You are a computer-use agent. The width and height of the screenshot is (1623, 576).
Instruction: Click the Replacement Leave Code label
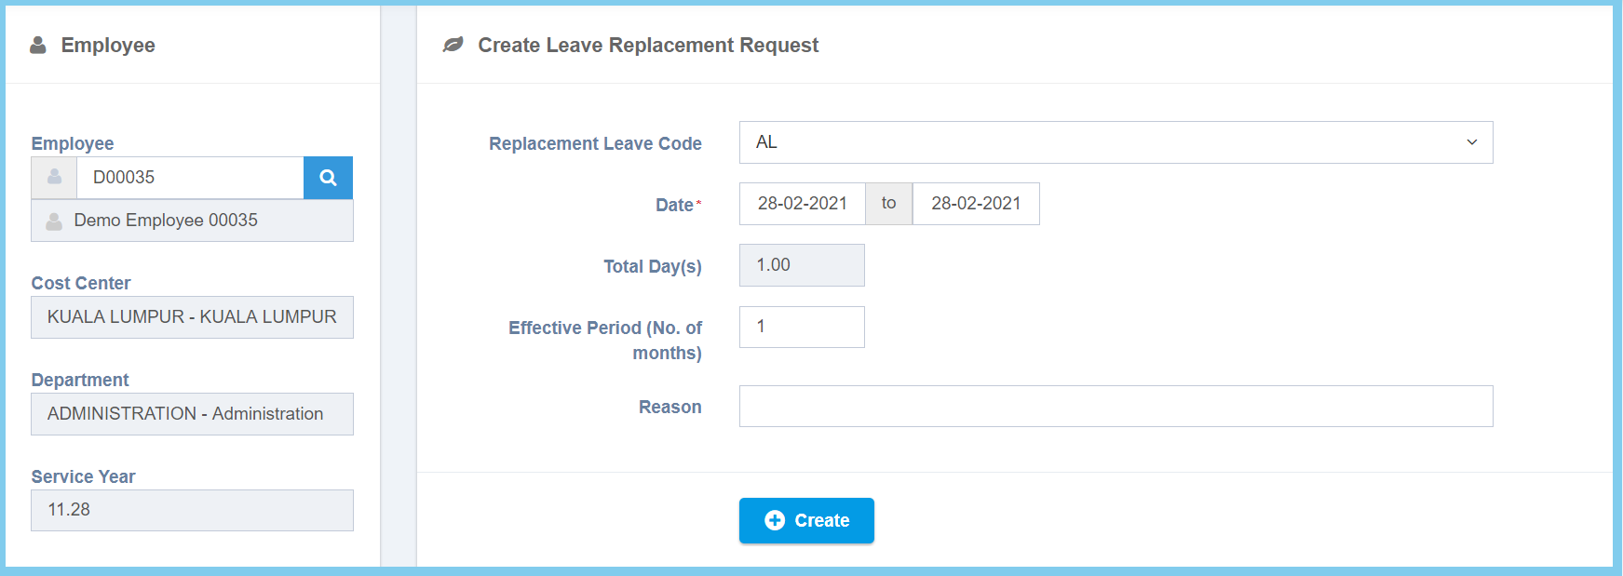595,143
